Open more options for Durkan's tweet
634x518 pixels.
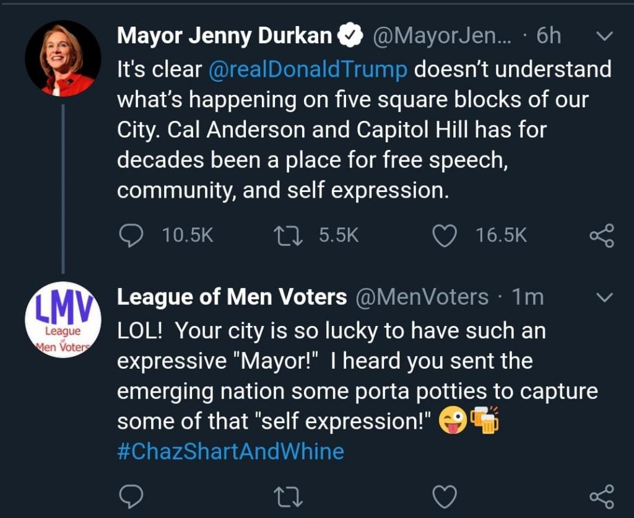coord(604,37)
